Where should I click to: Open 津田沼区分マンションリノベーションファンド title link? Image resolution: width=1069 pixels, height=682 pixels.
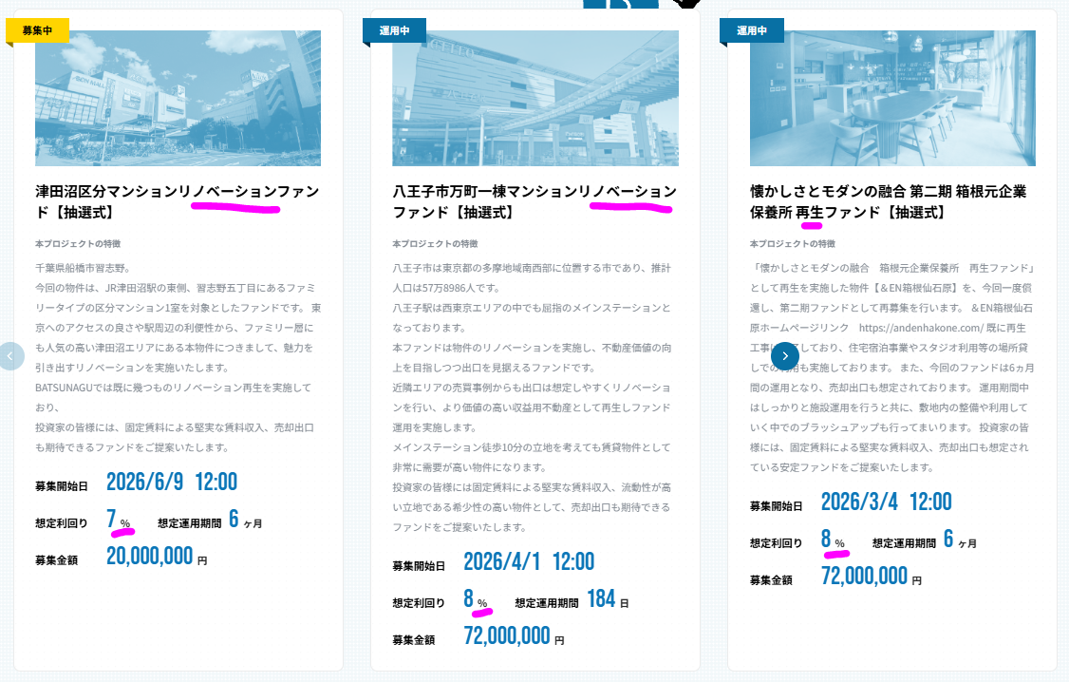point(178,202)
